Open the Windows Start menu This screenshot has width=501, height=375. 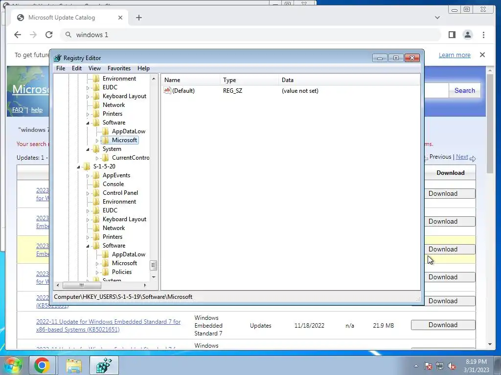pyautogui.click(x=12, y=365)
